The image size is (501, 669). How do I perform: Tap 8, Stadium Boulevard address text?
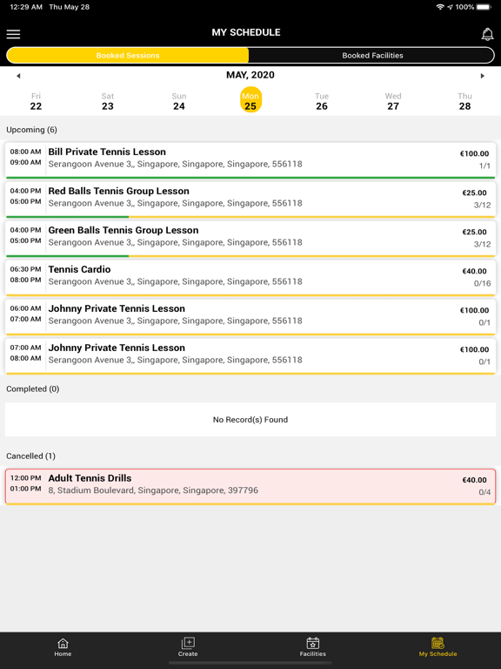(x=153, y=490)
